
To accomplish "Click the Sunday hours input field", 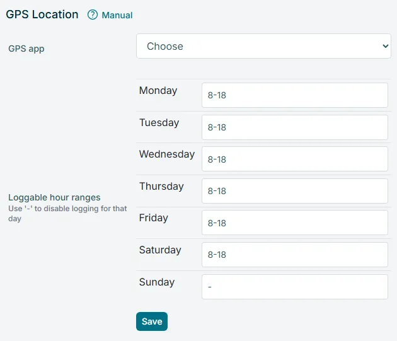I will point(295,287).
